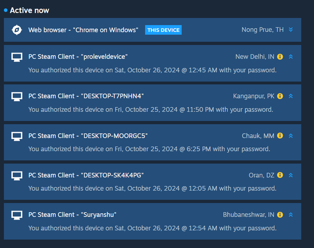Collapse the proleveldevice entry details

(x=291, y=57)
